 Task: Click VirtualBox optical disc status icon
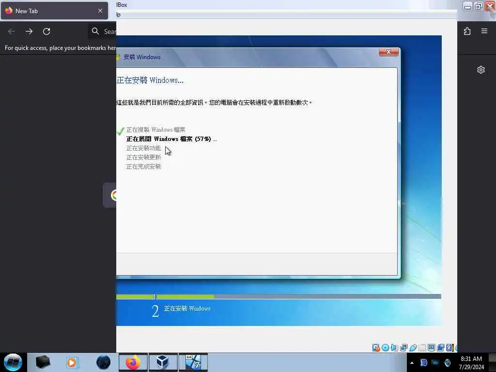point(385,348)
